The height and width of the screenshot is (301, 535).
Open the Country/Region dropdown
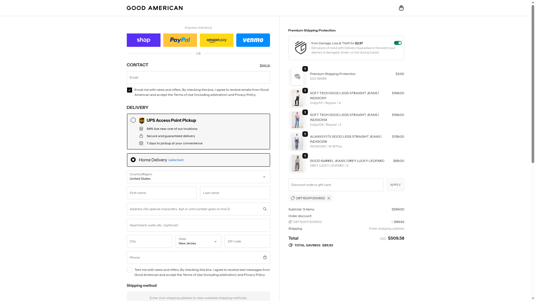coord(198,177)
